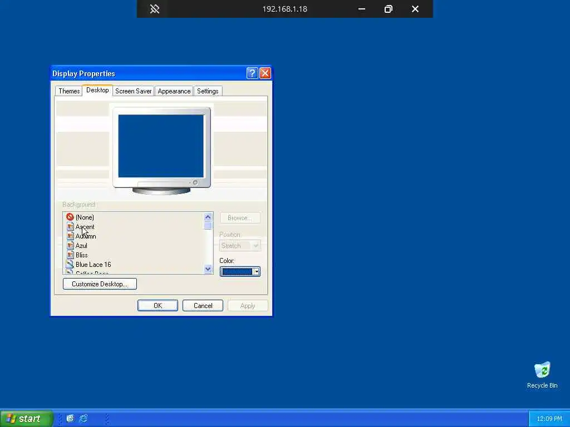This screenshot has height=427, width=570.
Task: Click OK to confirm display settings
Action: point(158,306)
